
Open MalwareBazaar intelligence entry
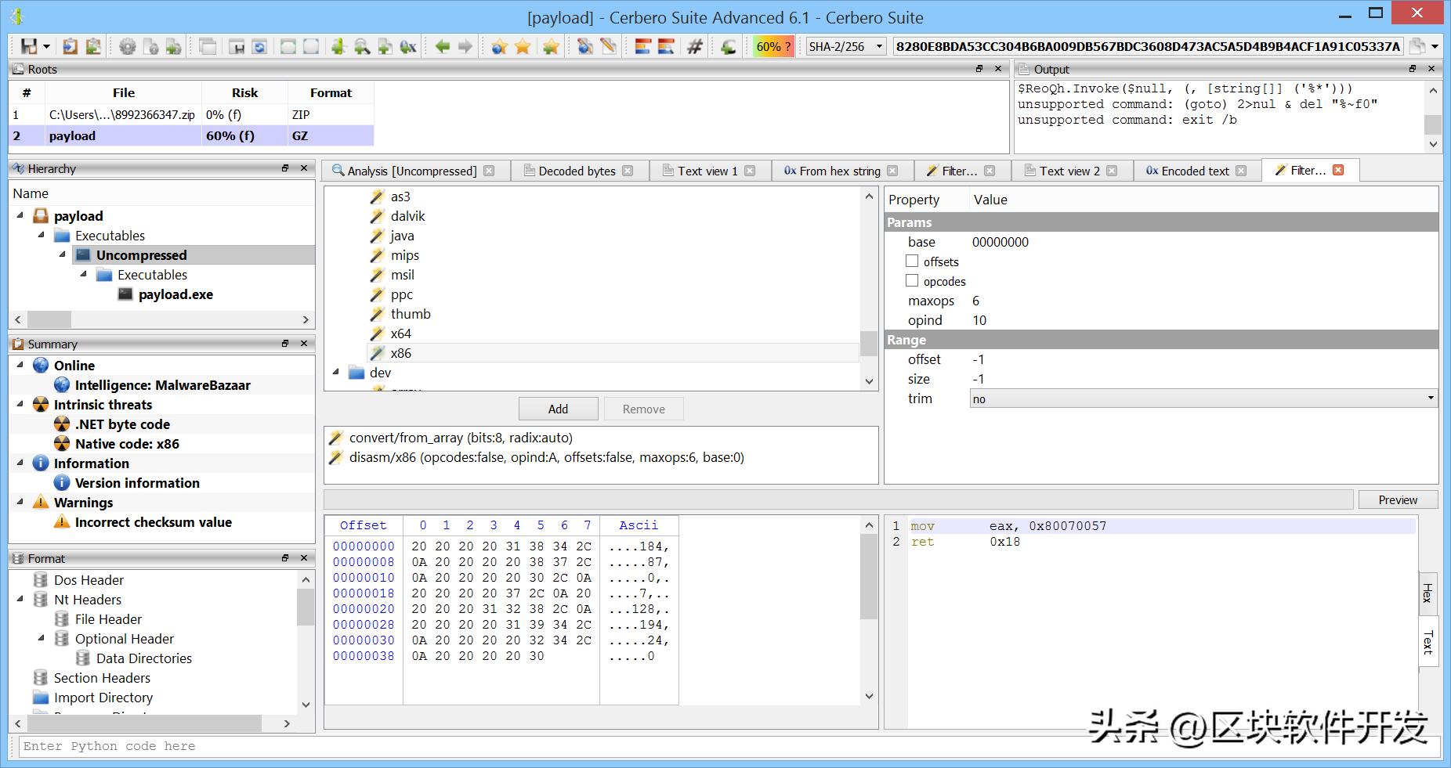[x=162, y=385]
